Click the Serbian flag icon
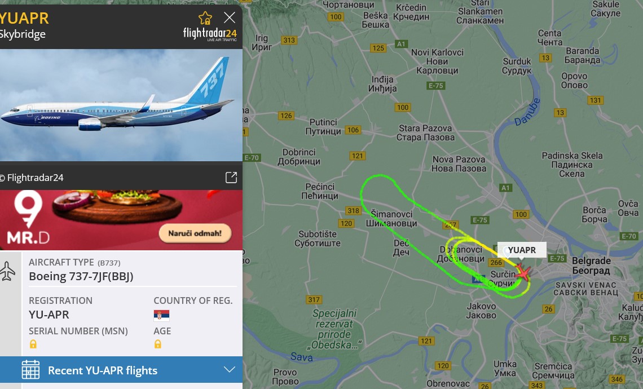The width and height of the screenshot is (643, 389). click(161, 315)
